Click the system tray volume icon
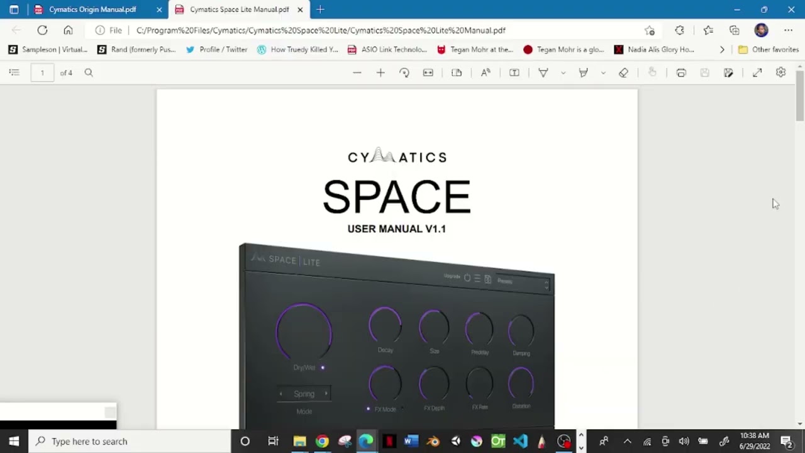Image resolution: width=805 pixels, height=453 pixels. pos(684,441)
